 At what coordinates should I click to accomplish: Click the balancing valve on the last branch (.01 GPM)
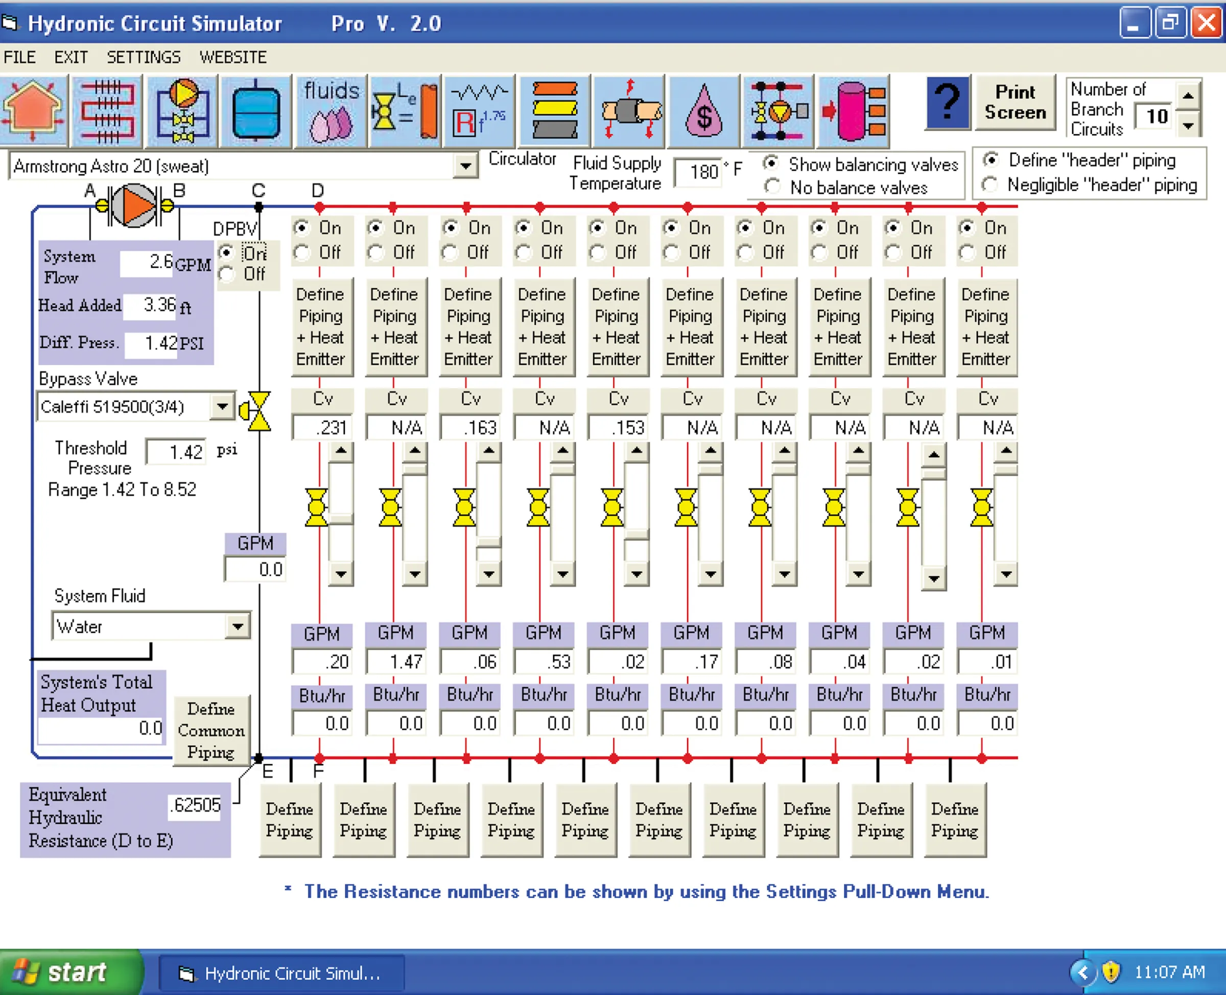pos(982,507)
